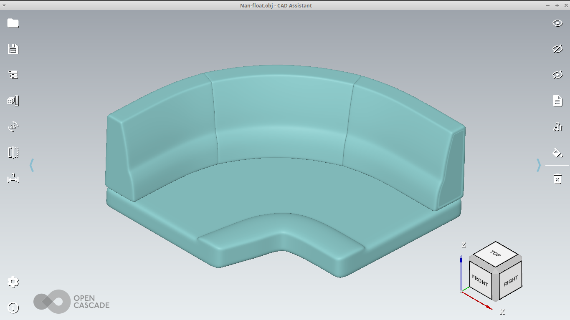Expand the left side panel
Image resolution: width=570 pixels, height=320 pixels.
31,166
